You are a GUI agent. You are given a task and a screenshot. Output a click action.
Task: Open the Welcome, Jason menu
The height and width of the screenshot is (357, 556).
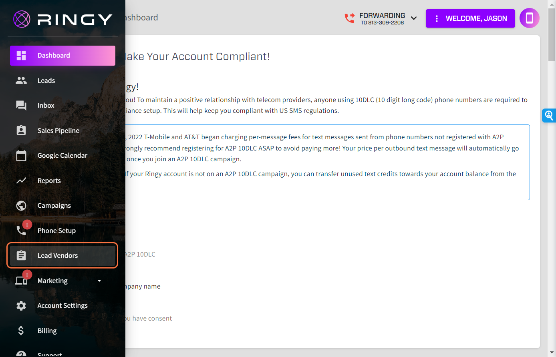click(x=470, y=18)
